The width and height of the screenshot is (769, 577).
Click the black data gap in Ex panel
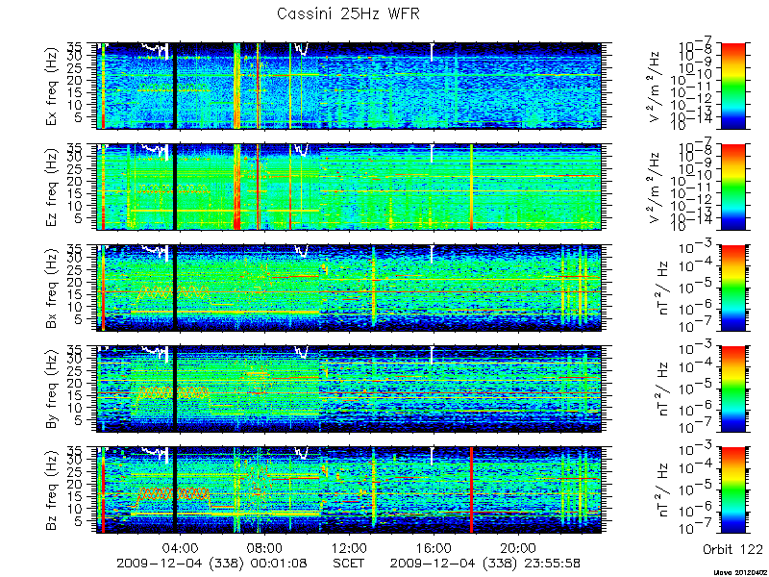point(175,86)
